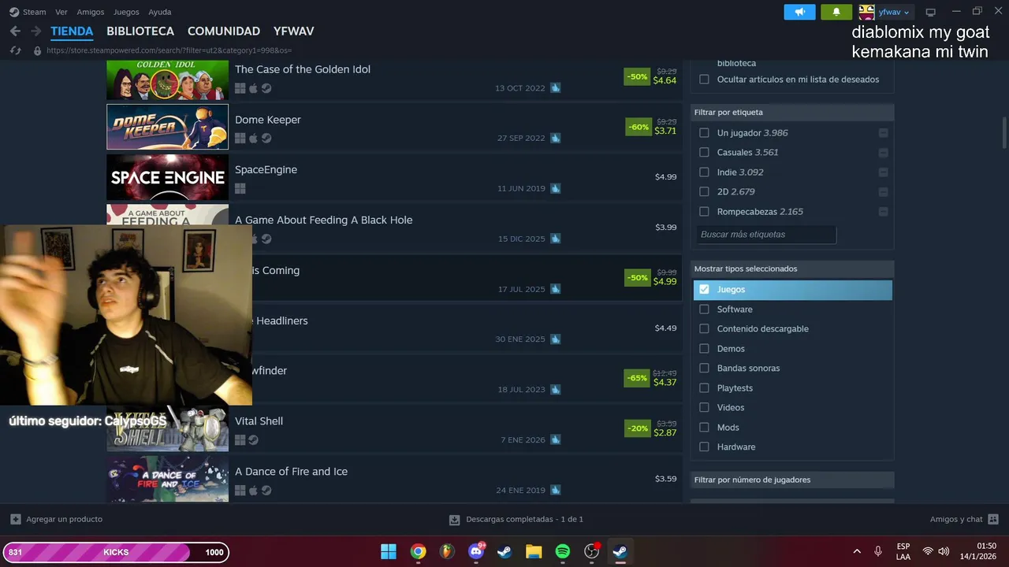The width and height of the screenshot is (1009, 567).
Task: Check the Casuales tag filter
Action: point(705,153)
